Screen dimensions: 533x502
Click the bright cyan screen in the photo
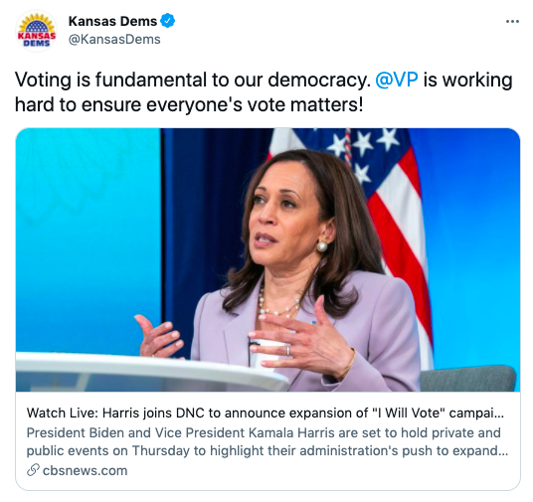(89, 238)
